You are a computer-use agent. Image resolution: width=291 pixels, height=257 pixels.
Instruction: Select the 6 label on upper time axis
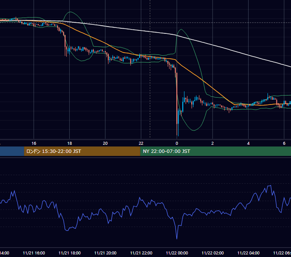pyautogui.click(x=284, y=143)
